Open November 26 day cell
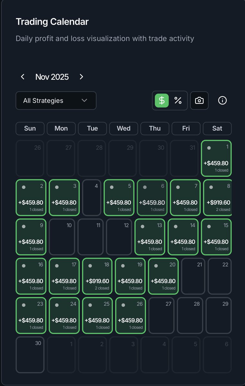Image resolution: width=245 pixels, height=386 pixels. [130, 315]
